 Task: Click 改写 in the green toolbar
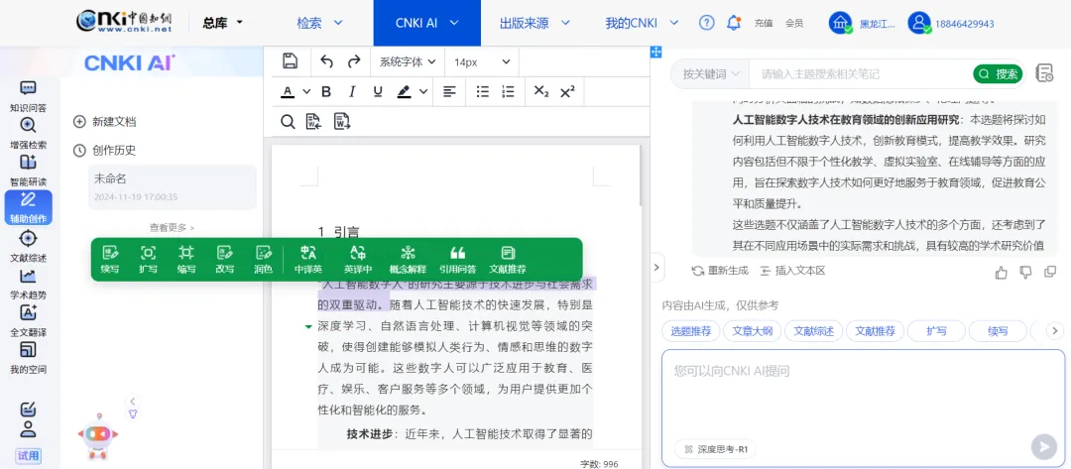(x=225, y=260)
